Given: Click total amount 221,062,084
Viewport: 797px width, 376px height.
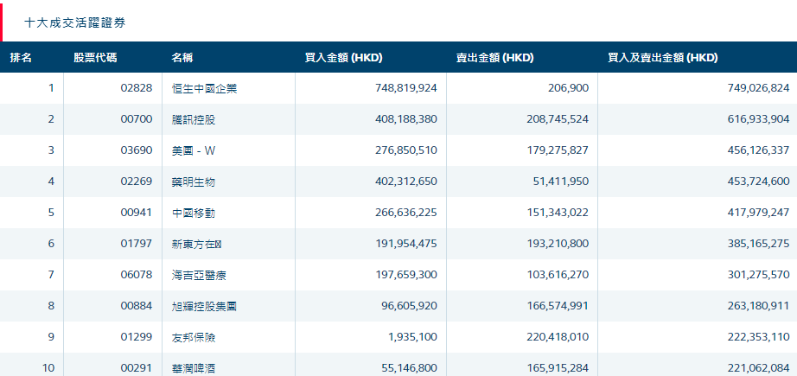Looking at the screenshot, I should (759, 368).
